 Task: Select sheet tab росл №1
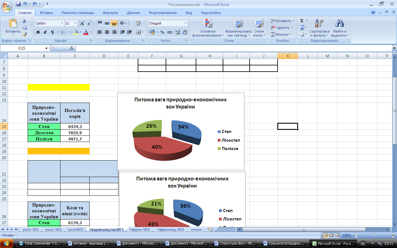pos(31,230)
